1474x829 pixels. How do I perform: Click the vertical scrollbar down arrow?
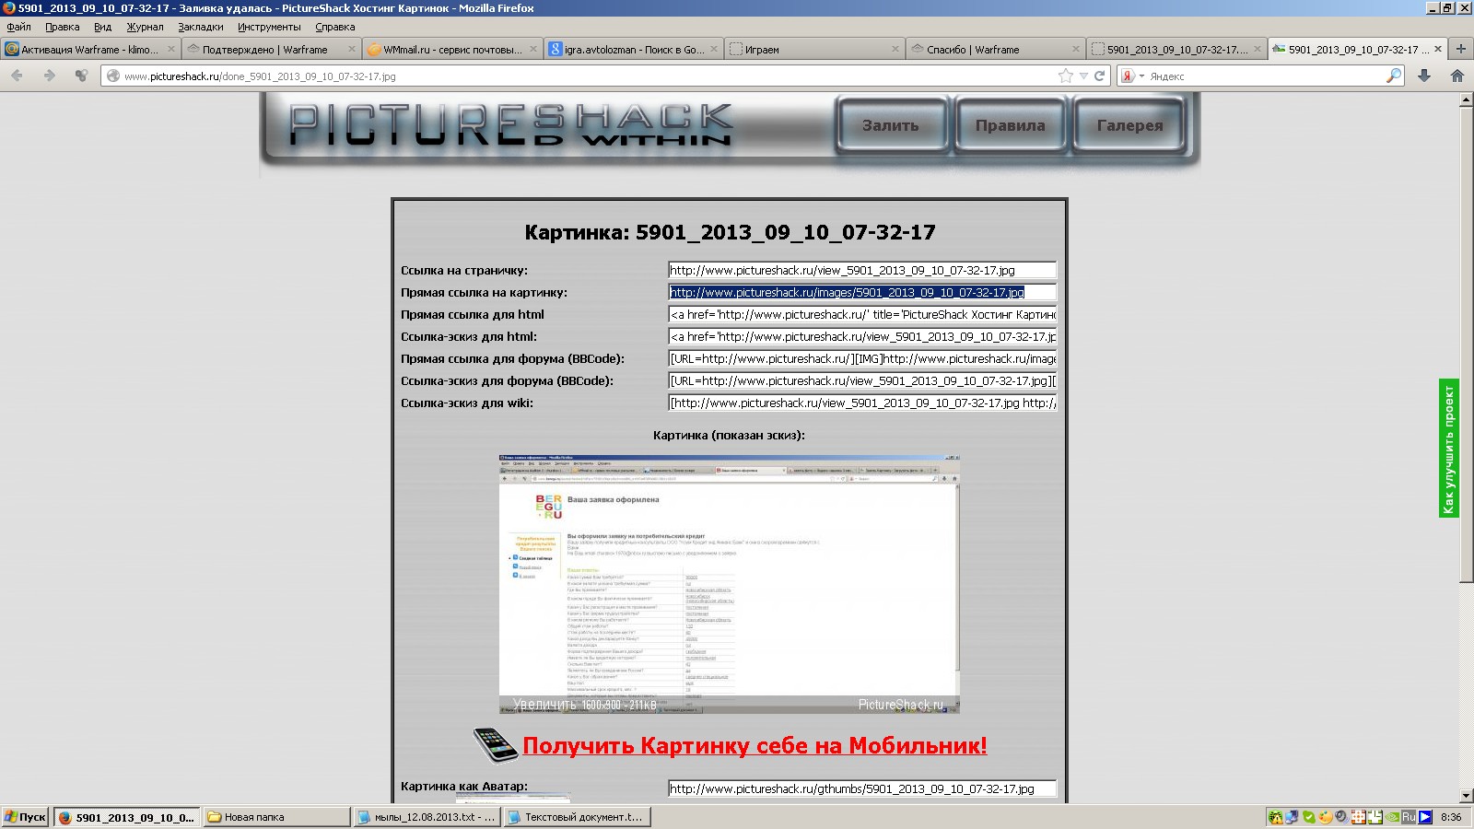coord(1467,796)
